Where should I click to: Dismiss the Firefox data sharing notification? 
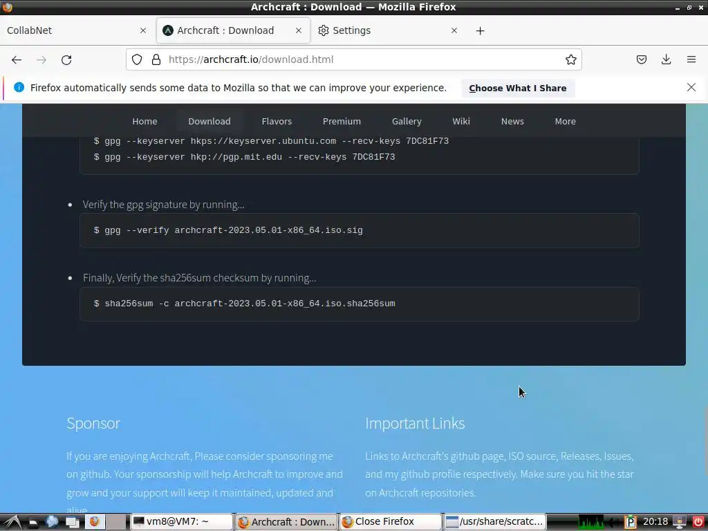pyautogui.click(x=691, y=87)
